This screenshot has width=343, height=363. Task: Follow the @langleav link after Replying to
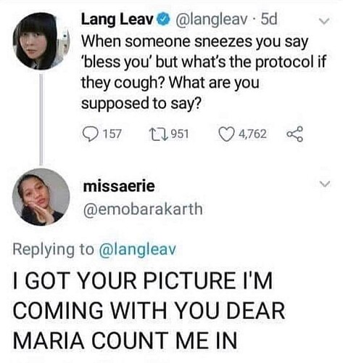(138, 250)
